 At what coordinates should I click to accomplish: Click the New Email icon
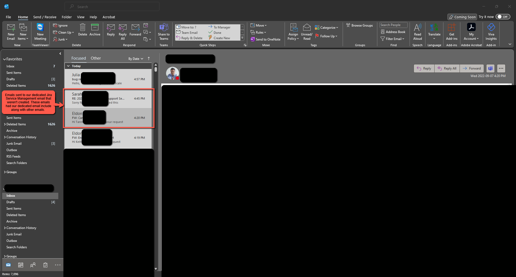(x=11, y=32)
